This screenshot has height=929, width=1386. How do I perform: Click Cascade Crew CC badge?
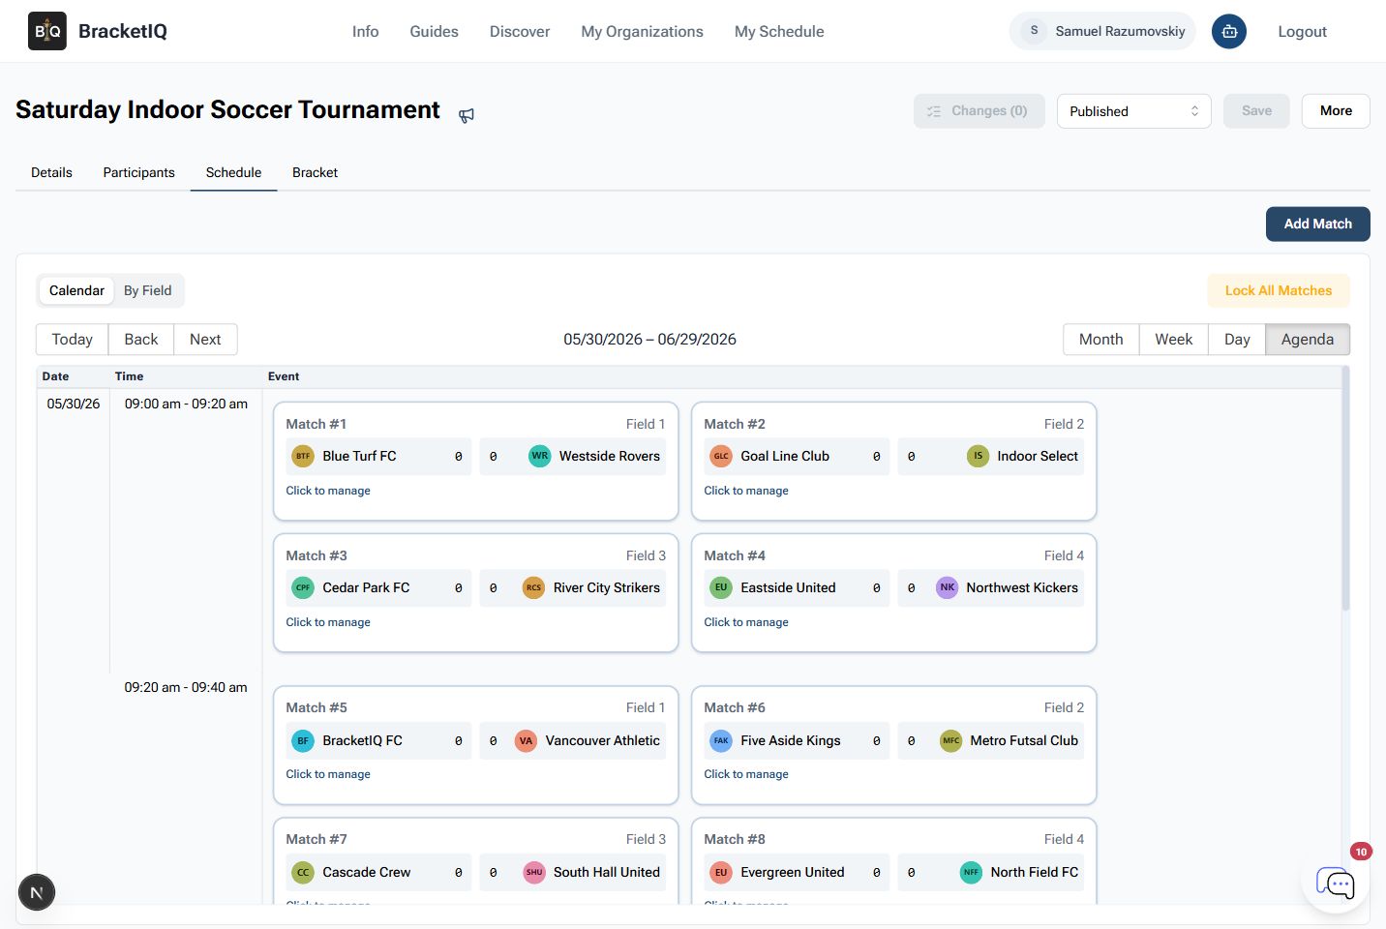click(303, 872)
